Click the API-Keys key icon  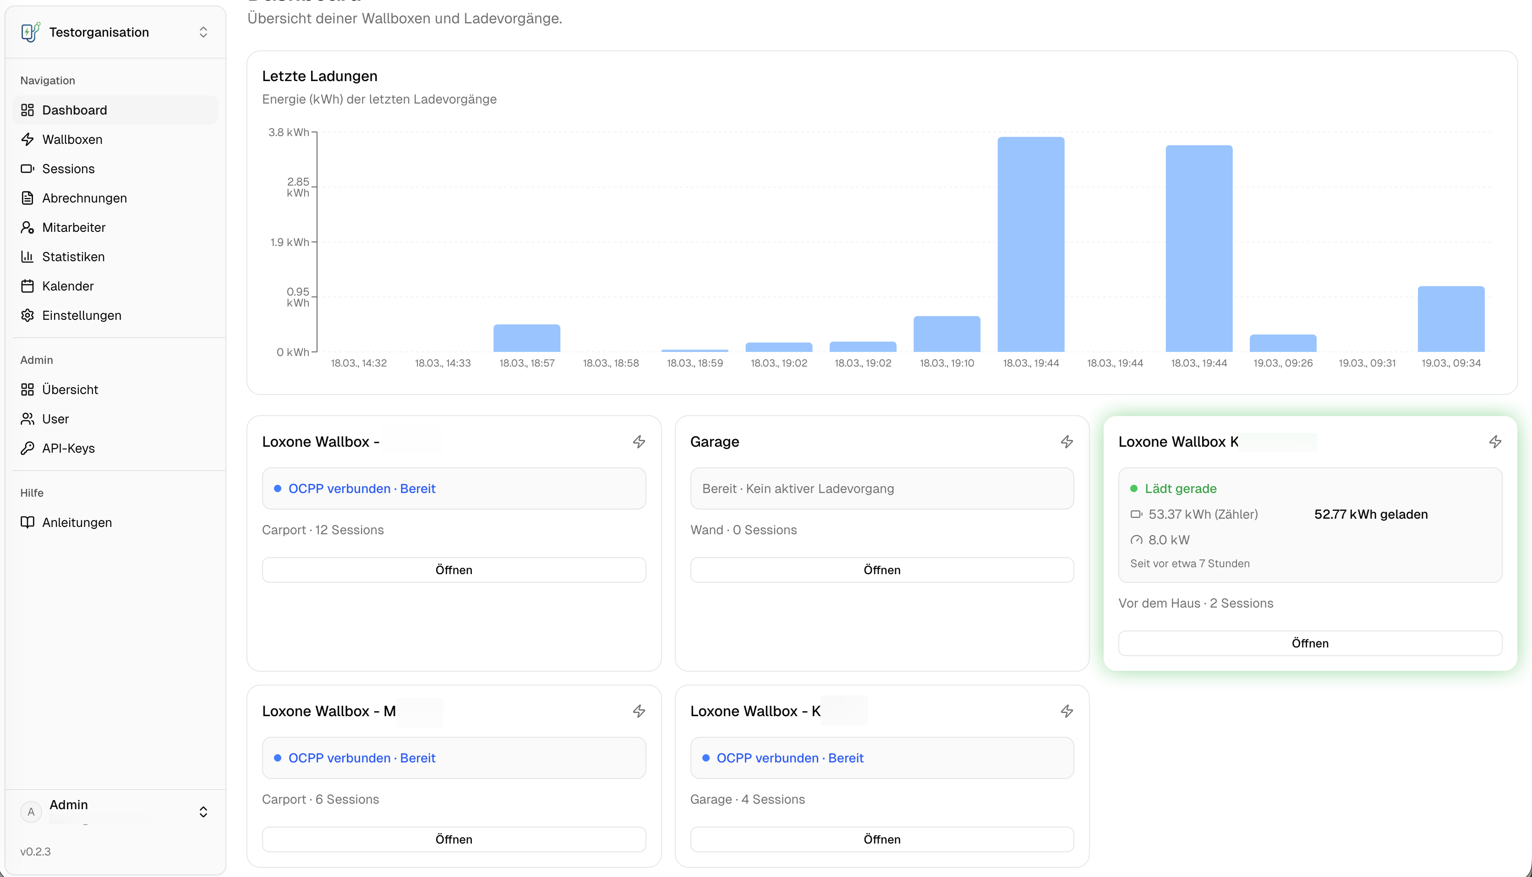[x=27, y=448]
